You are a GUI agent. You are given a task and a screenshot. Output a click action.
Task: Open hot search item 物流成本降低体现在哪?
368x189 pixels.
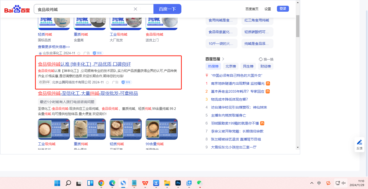(x=230, y=99)
